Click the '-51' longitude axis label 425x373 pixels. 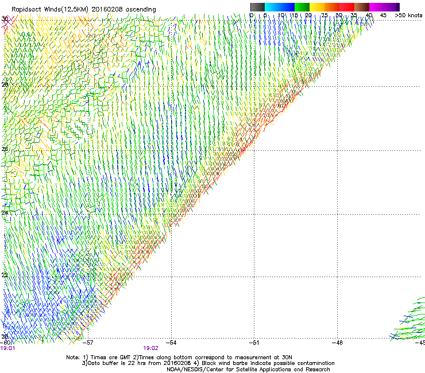[254, 343]
